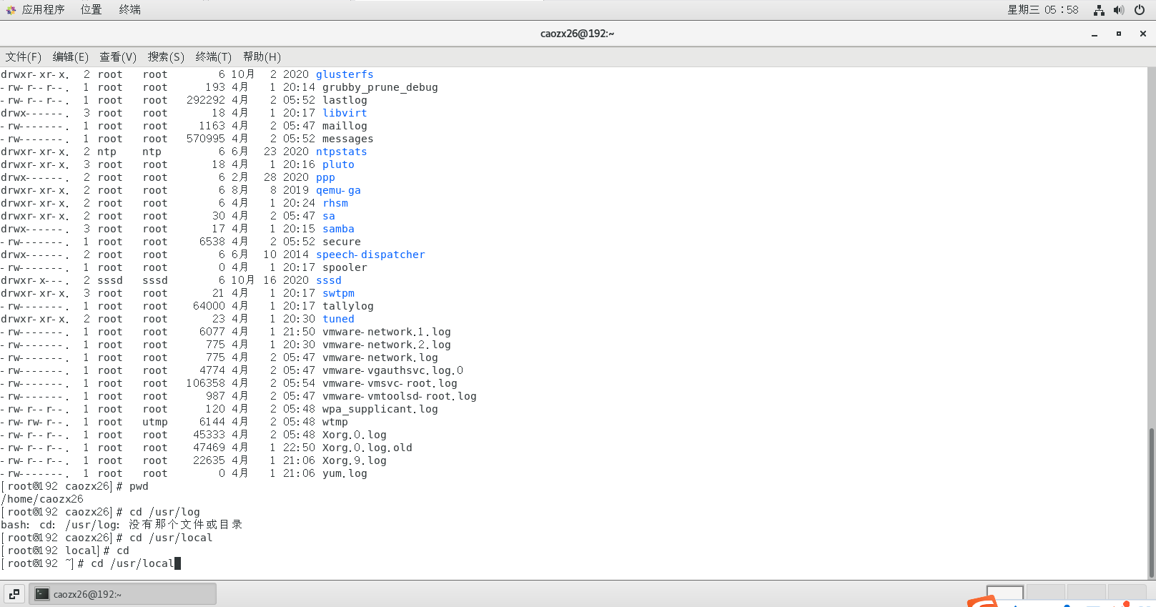Click the /home/caozx26 output line
Screen dimensions: 1156x607
[x=42, y=499]
